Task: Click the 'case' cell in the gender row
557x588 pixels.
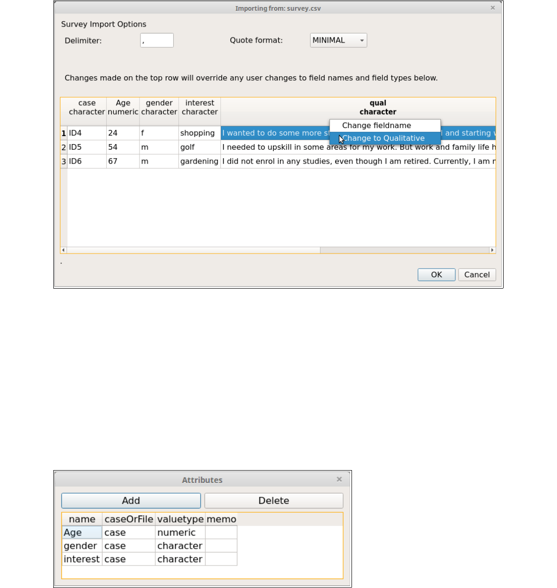Action: [x=129, y=546]
